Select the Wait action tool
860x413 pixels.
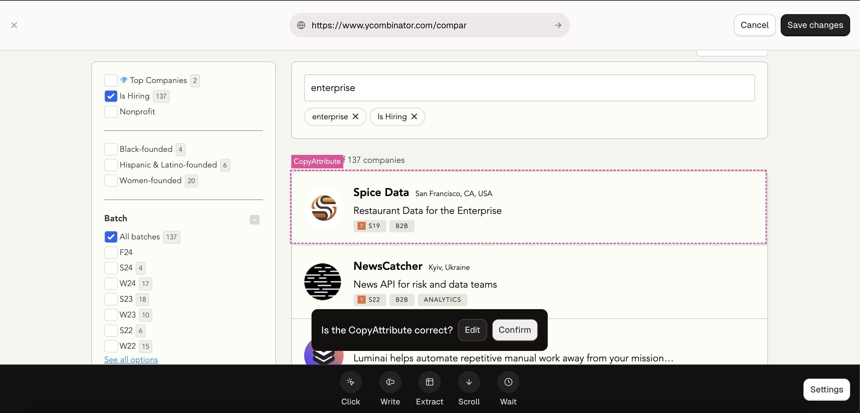[508, 382]
